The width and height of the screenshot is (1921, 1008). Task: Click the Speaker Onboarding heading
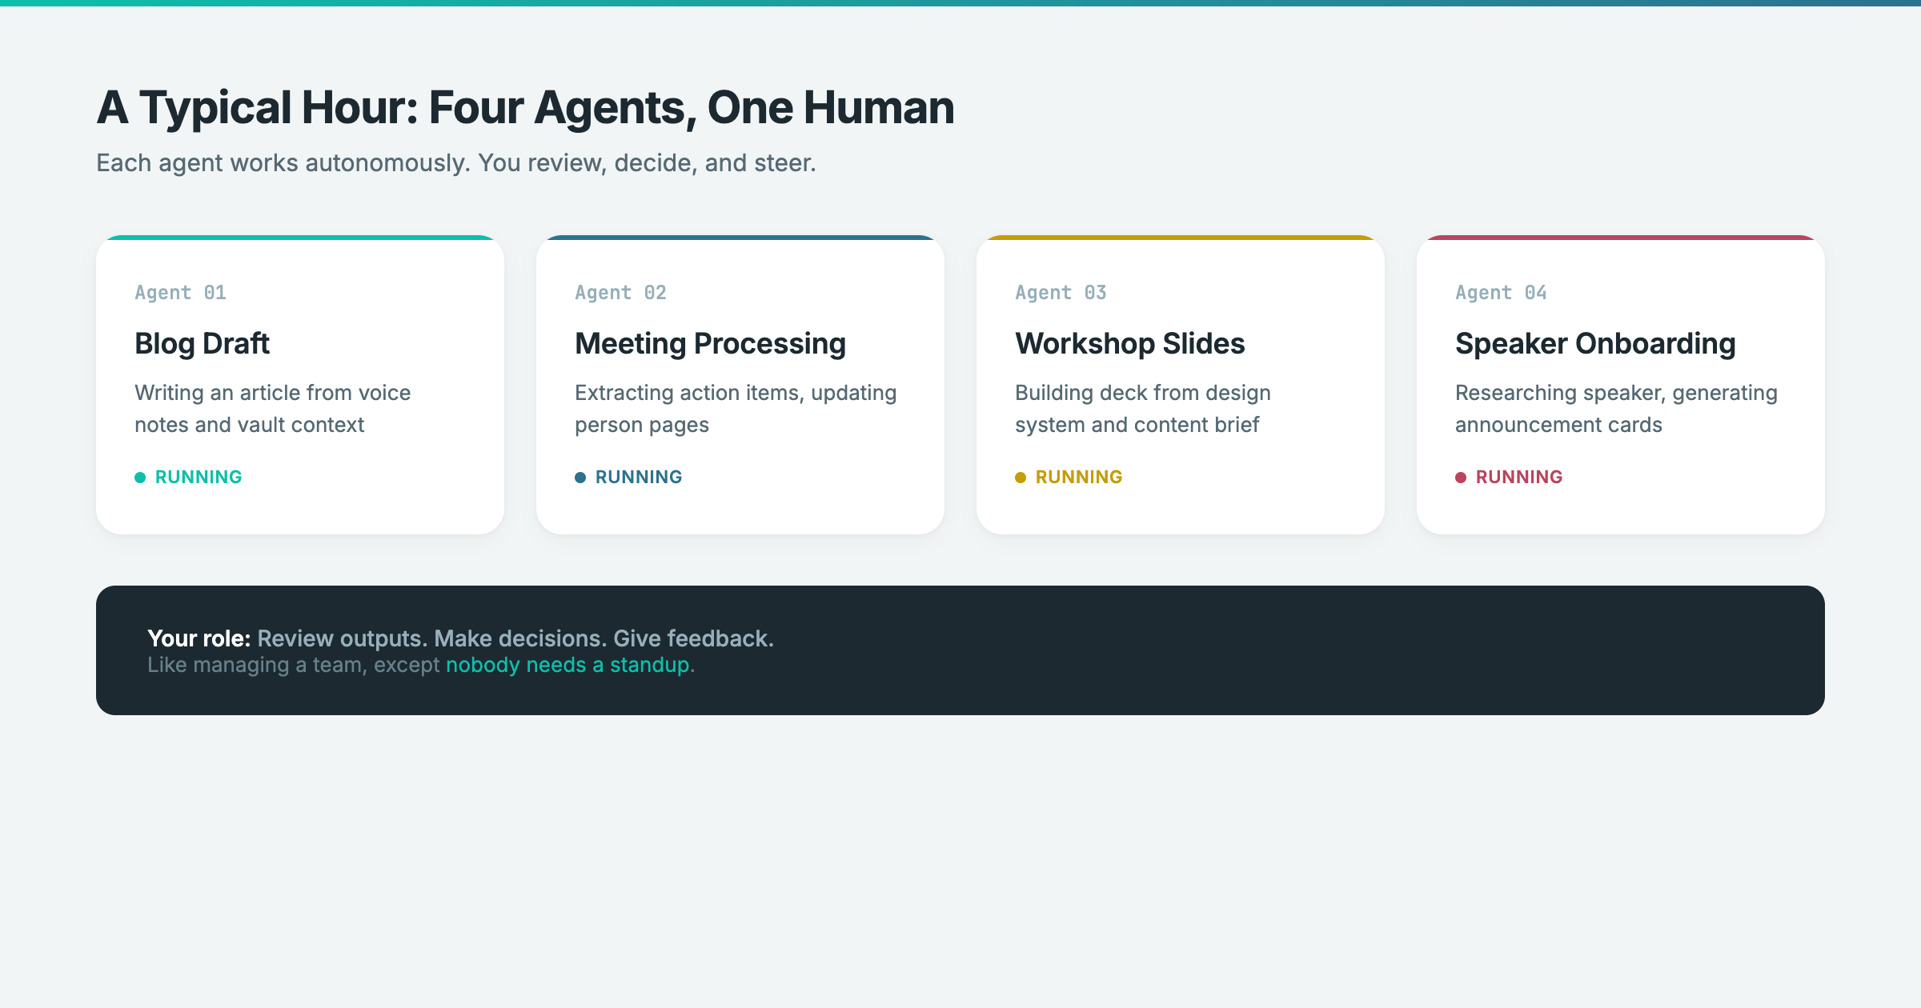(x=1595, y=344)
